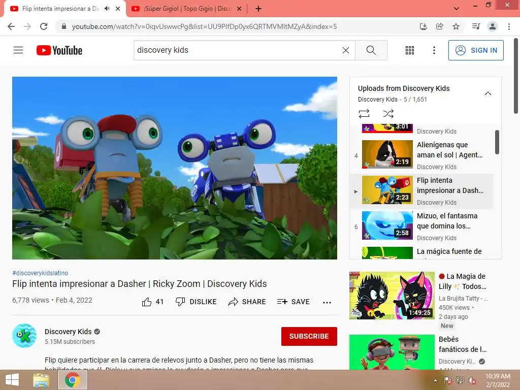Click the video title text

(139, 284)
